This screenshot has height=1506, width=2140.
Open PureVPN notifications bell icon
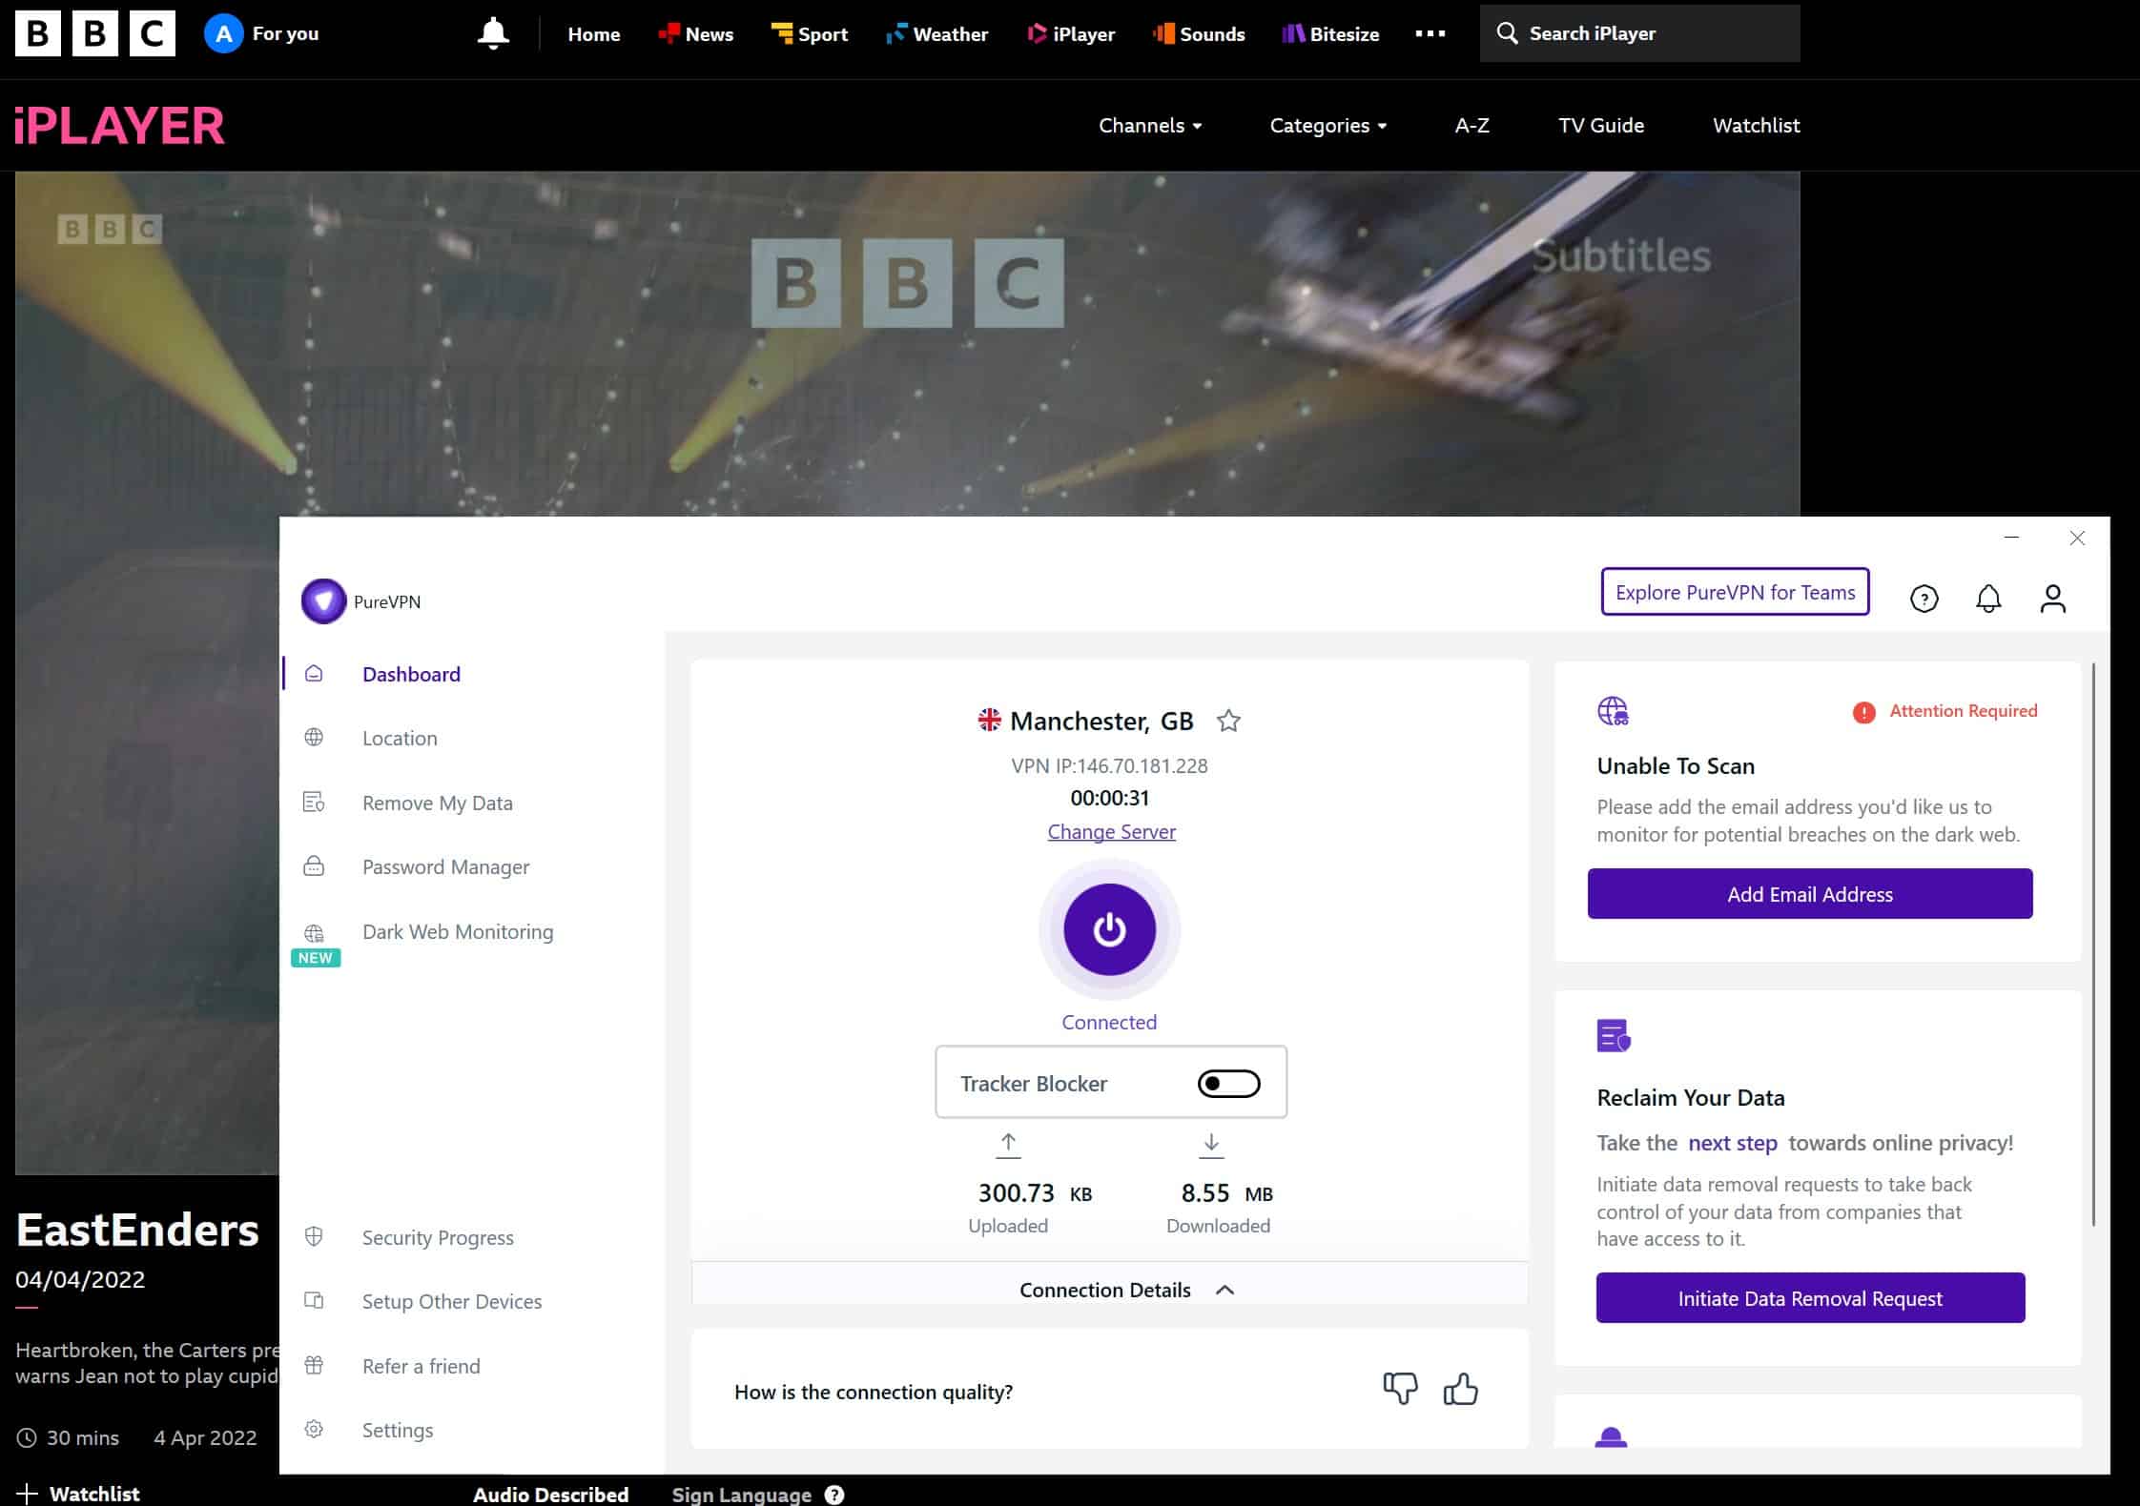[x=1988, y=599]
